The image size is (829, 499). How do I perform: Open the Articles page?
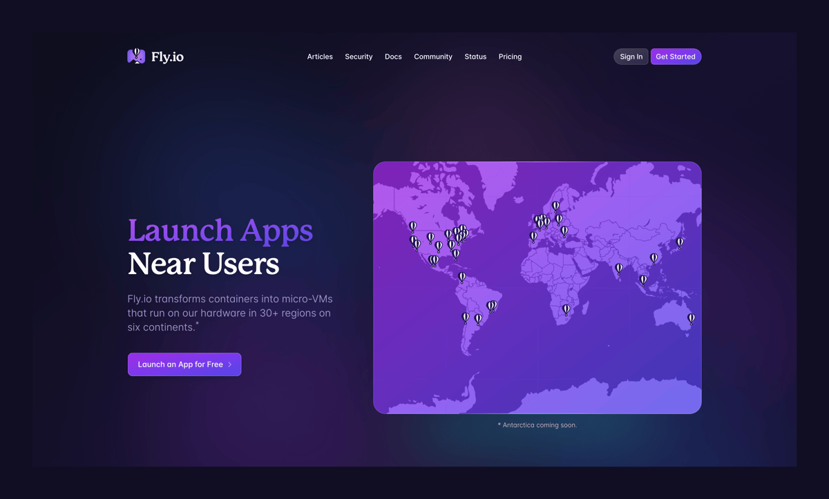point(319,57)
